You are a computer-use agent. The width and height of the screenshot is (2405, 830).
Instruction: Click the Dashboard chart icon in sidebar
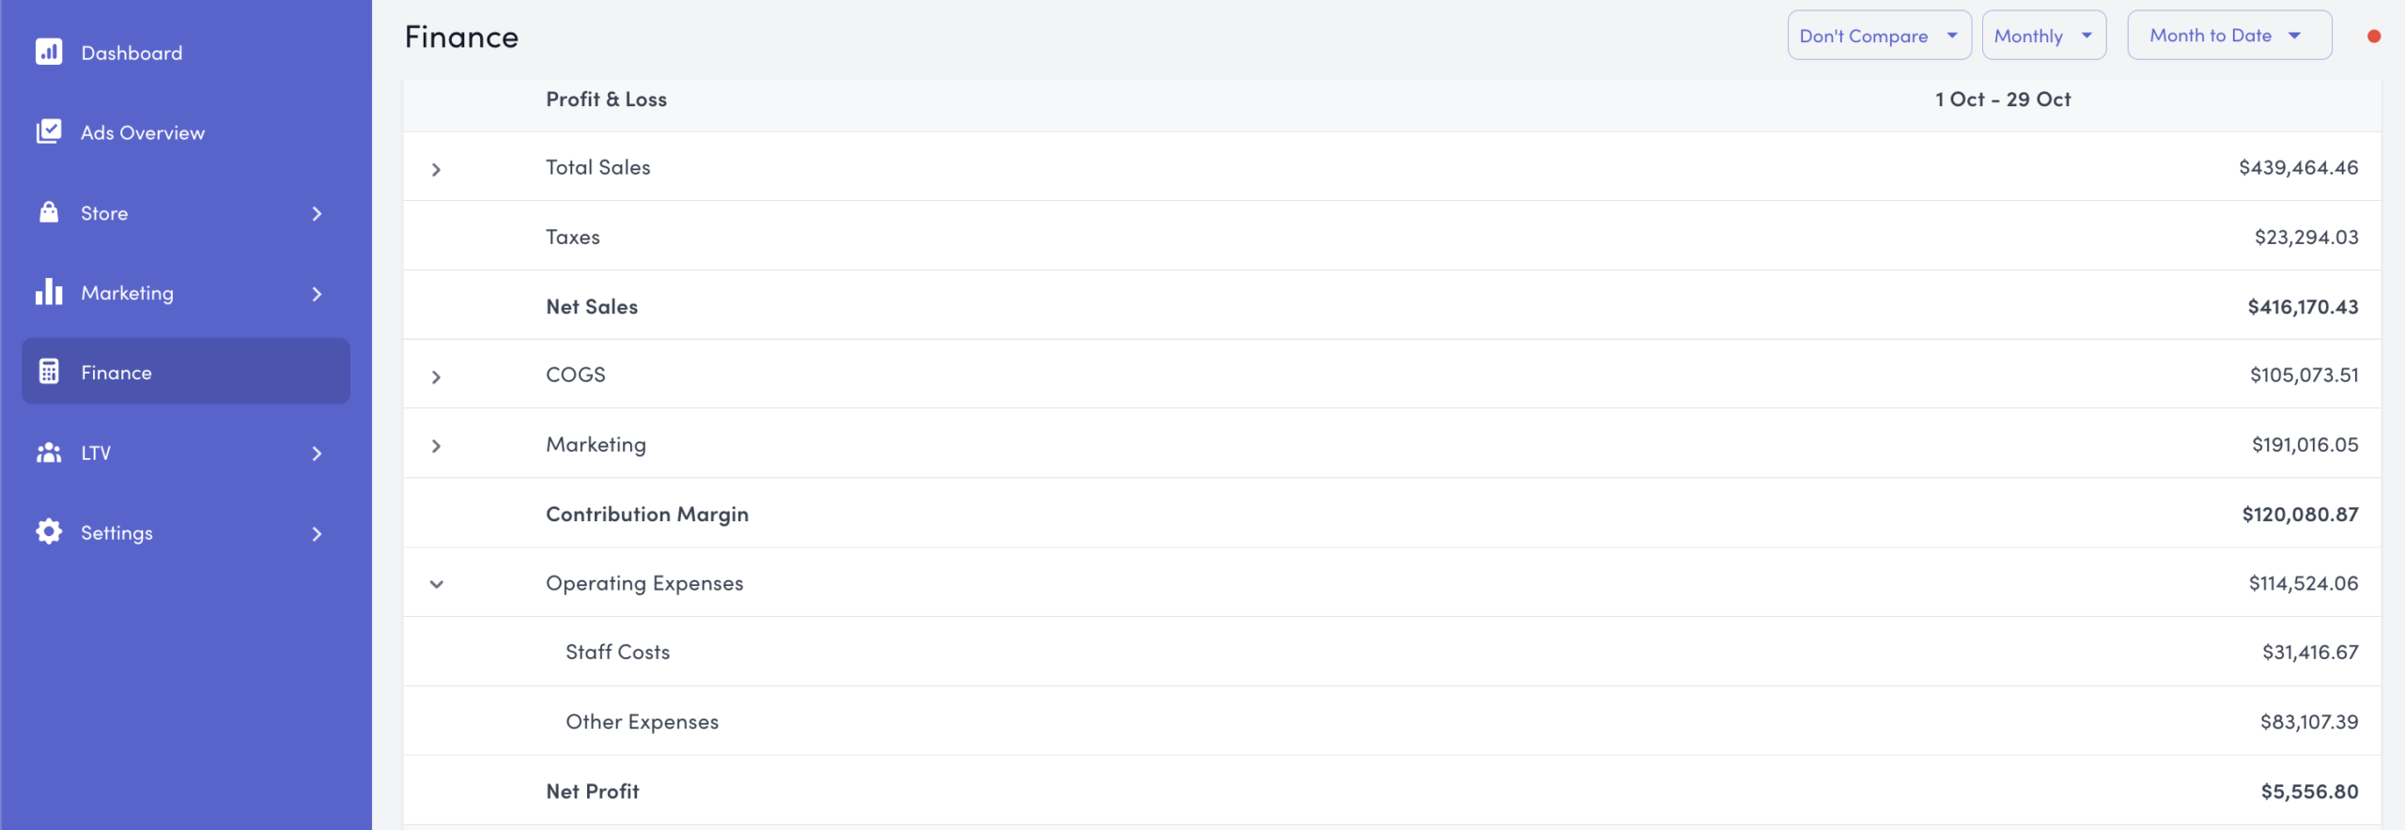[49, 52]
